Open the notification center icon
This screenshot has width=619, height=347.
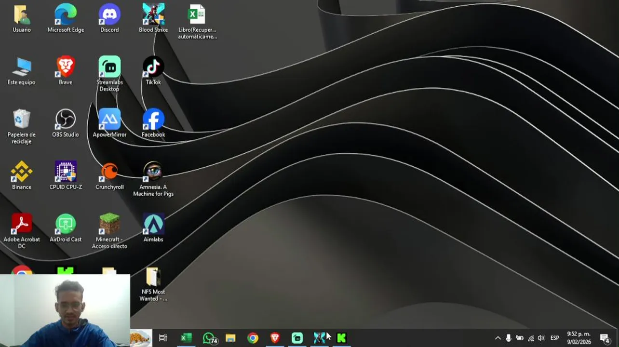(605, 338)
